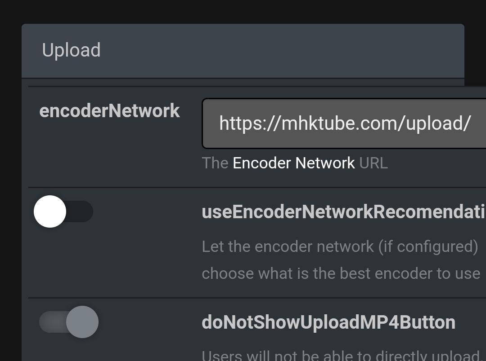Click the Upload title bar area

tap(243, 50)
